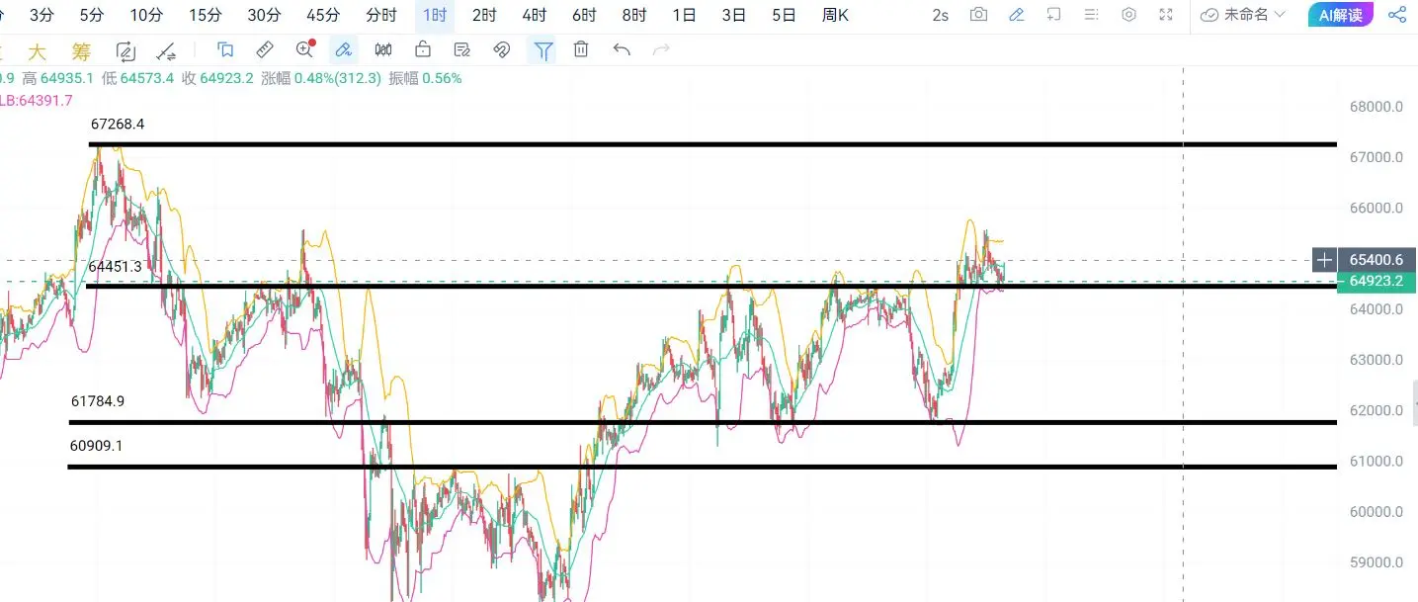The image size is (1418, 602).
Task: Choose the 45分 chart period
Action: tap(323, 15)
